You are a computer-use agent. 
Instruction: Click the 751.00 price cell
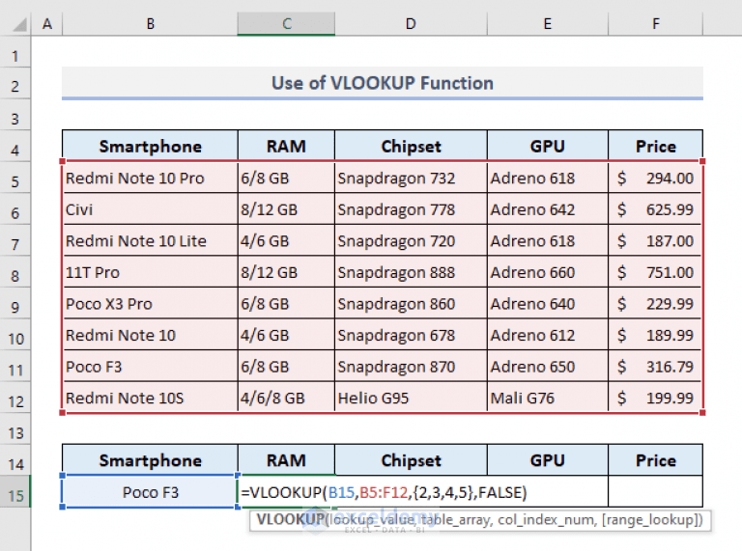click(x=655, y=272)
